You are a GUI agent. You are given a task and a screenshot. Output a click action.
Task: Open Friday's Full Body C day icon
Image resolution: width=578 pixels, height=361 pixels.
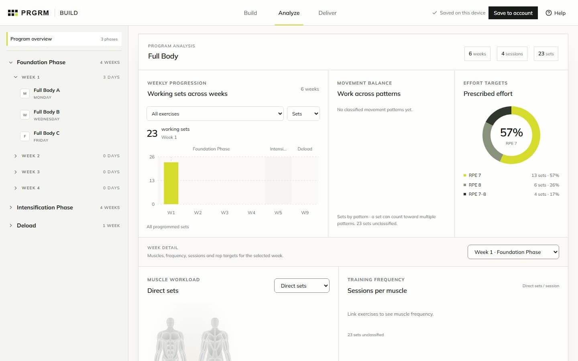[x=25, y=136]
